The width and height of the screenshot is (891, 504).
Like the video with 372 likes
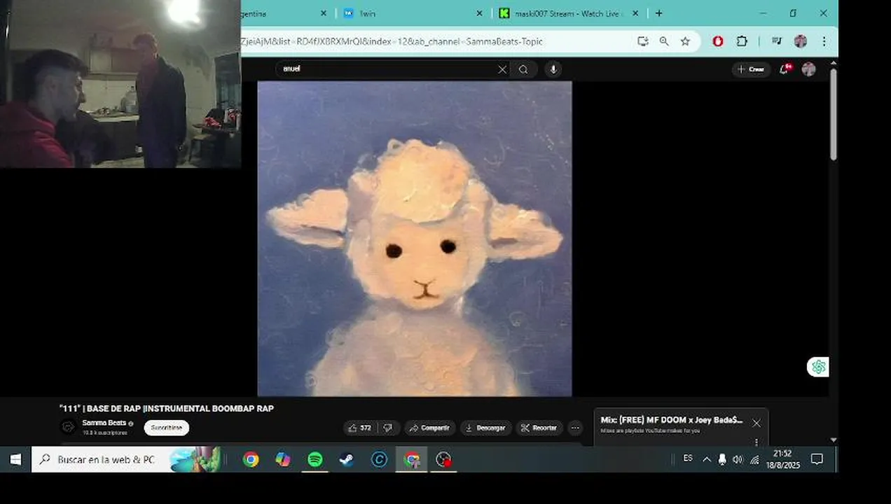click(x=360, y=428)
